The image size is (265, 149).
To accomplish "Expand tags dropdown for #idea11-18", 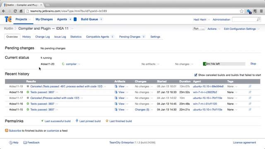I will pos(236,92).
